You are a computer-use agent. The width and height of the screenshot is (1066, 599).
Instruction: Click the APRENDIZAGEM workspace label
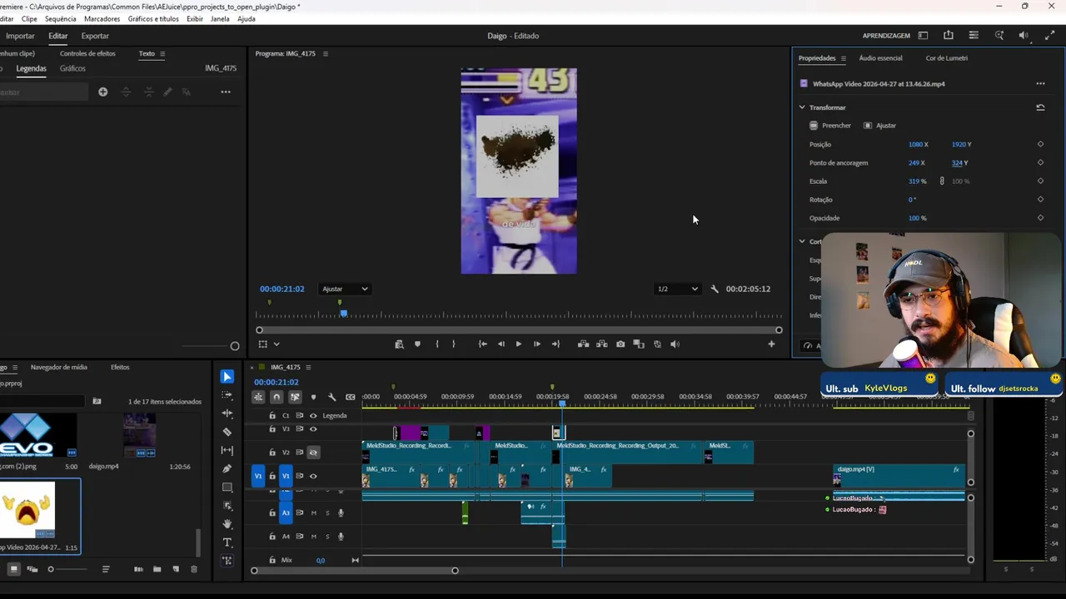point(886,36)
